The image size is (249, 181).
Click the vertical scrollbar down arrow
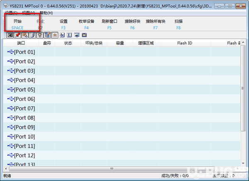point(243,163)
